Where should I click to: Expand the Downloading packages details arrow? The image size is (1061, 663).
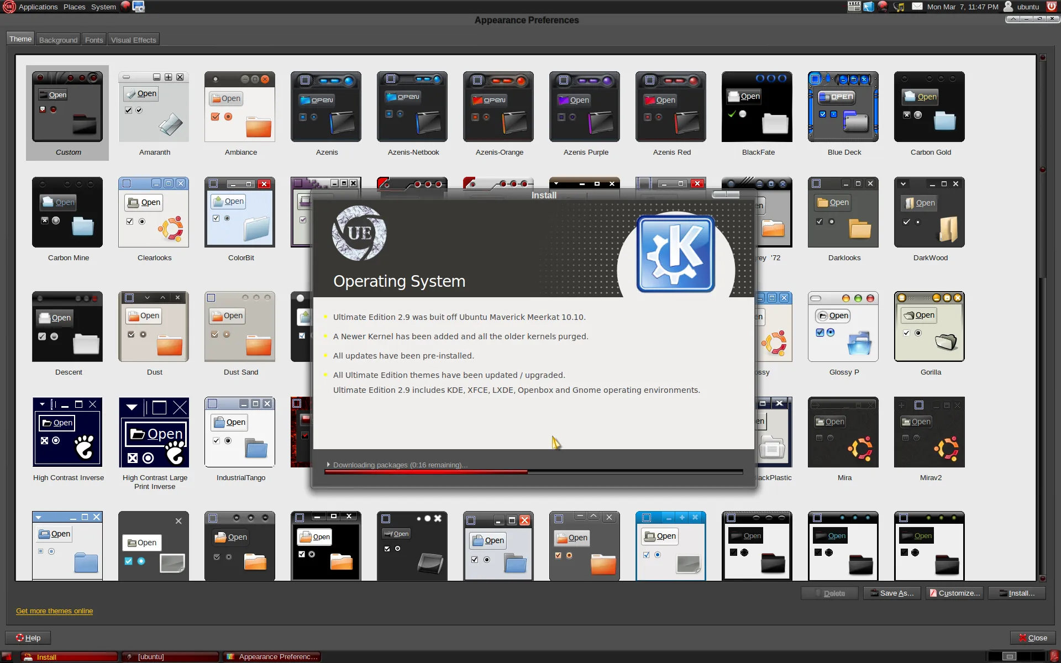[x=328, y=465]
